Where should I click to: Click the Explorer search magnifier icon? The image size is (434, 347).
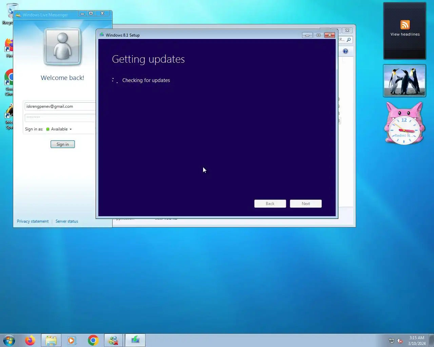pyautogui.click(x=349, y=40)
